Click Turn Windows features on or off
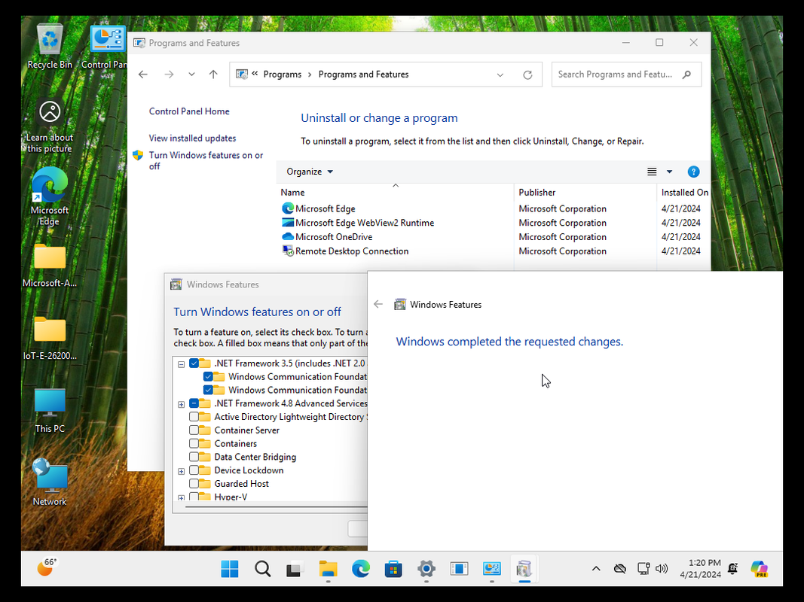Viewport: 804px width, 602px height. point(206,160)
